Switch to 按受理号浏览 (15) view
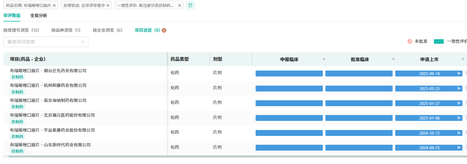 pos(21,30)
